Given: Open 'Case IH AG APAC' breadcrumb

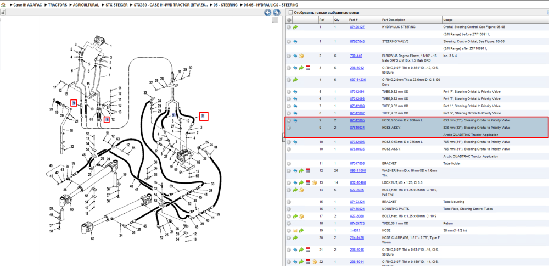Looking at the screenshot, I should click(x=27, y=5).
